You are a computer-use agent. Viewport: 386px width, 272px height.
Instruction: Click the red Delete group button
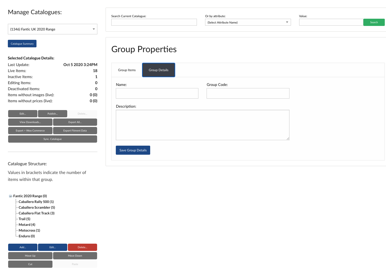point(82,247)
